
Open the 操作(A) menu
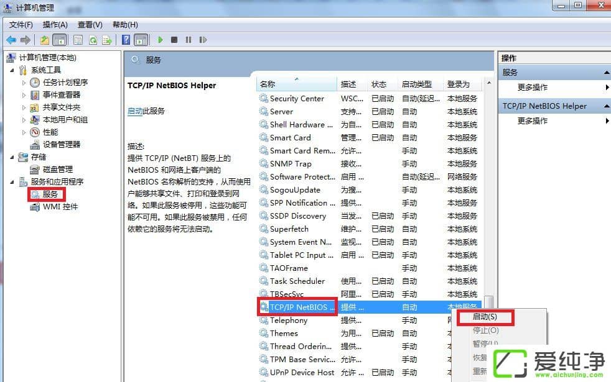[55, 25]
